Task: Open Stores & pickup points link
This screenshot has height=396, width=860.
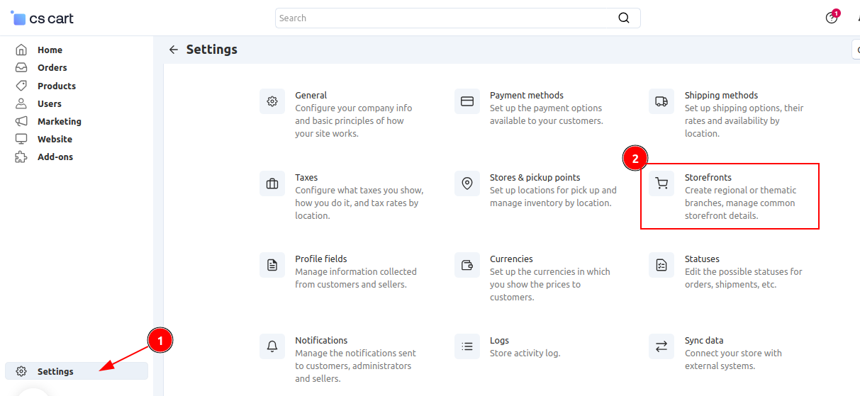Action: [x=535, y=177]
